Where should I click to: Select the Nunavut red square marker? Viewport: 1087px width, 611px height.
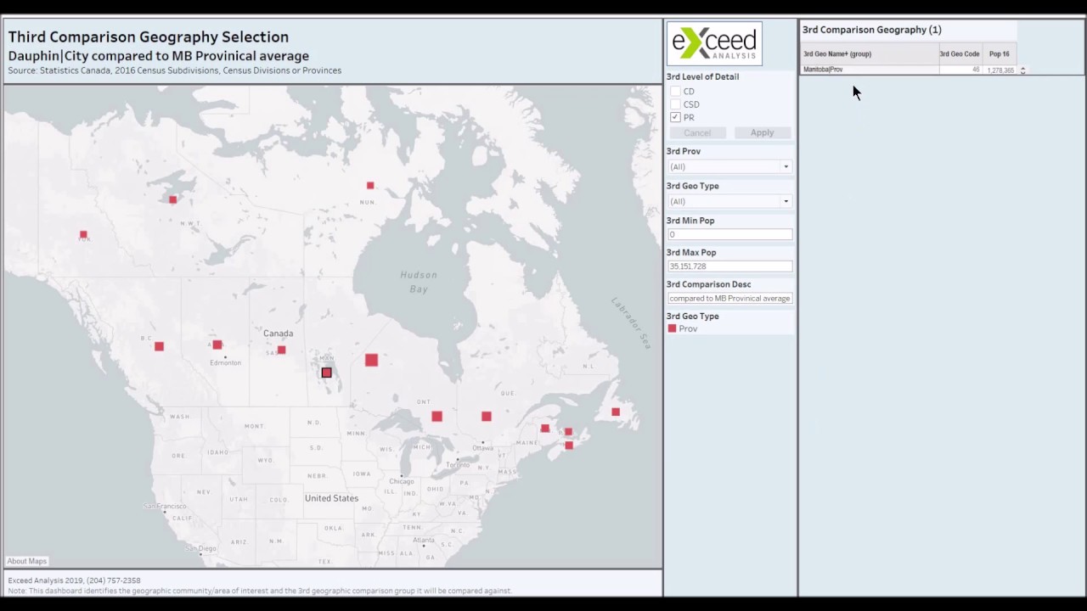(370, 185)
